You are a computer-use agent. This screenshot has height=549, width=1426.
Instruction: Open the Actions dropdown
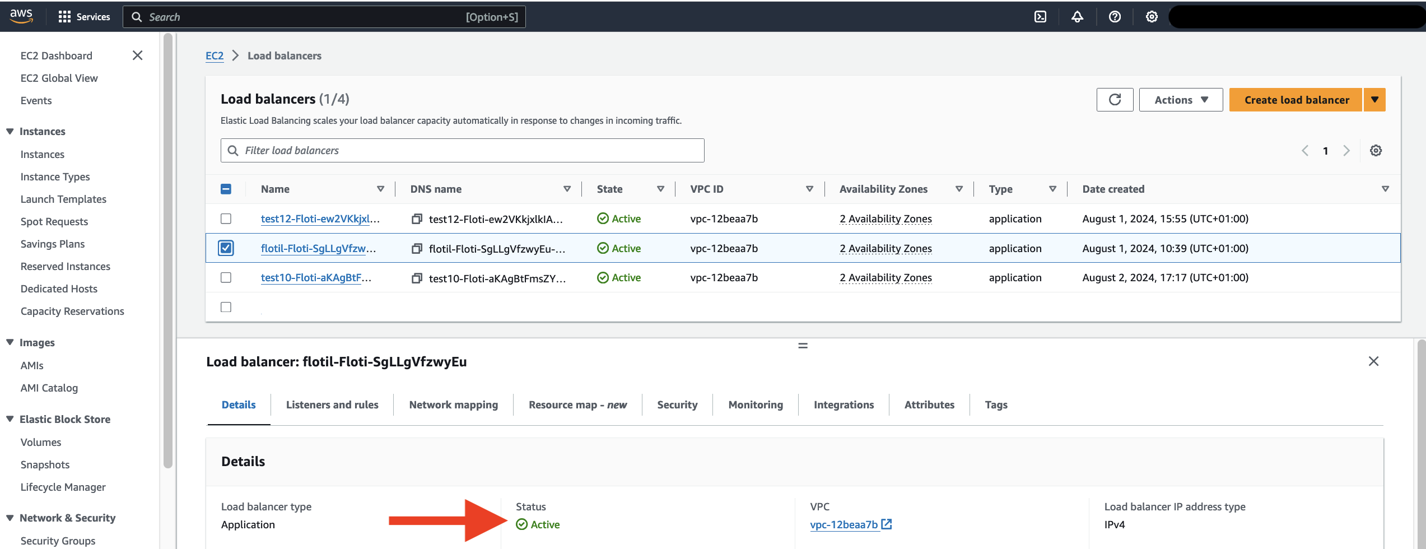click(1181, 100)
